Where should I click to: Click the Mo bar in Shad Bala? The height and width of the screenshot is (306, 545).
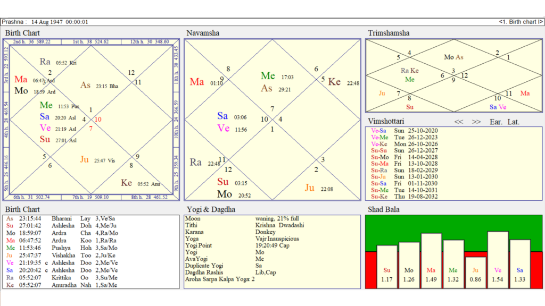[x=409, y=265]
